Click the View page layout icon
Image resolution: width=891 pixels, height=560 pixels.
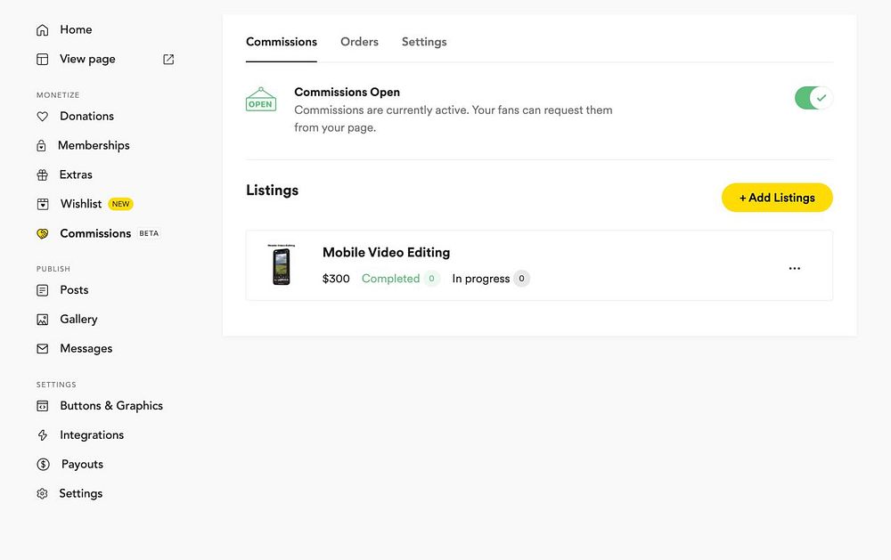(43, 59)
